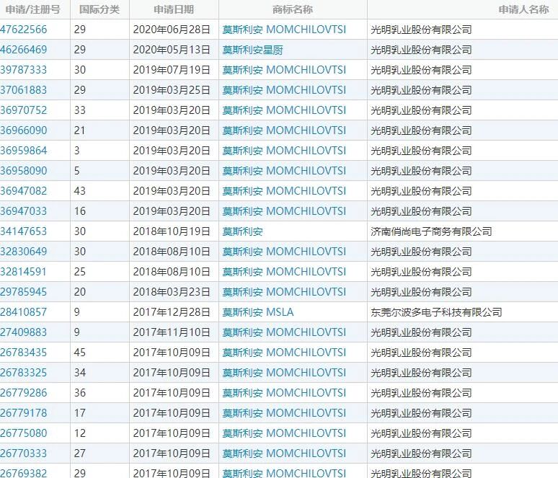Image resolution: width=558 pixels, height=478 pixels.
Task: Open registration number 26783325 link
Action: tap(24, 373)
